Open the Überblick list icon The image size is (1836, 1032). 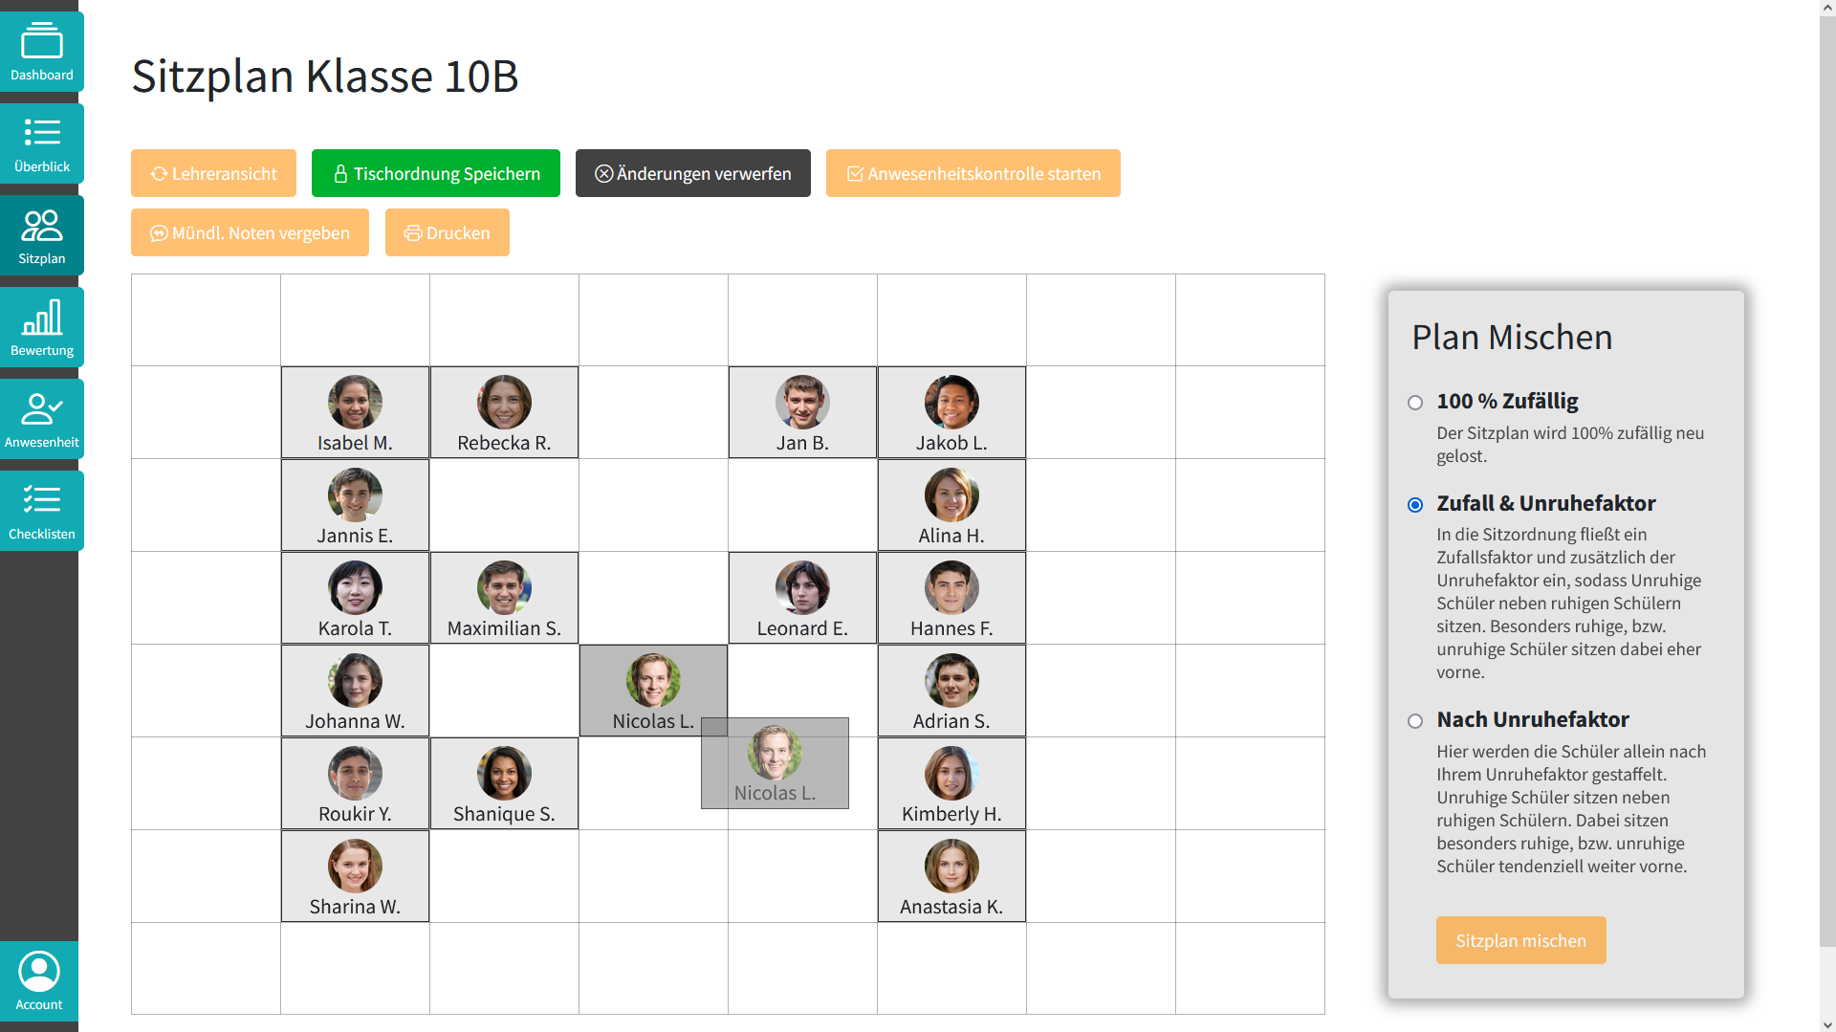[x=41, y=143]
